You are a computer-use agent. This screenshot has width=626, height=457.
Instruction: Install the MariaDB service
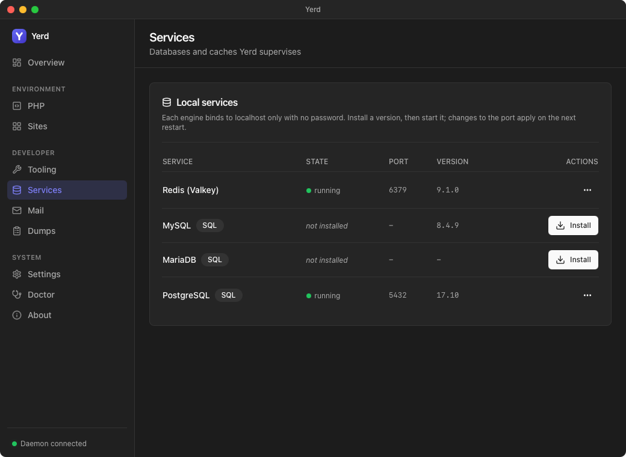tap(573, 260)
